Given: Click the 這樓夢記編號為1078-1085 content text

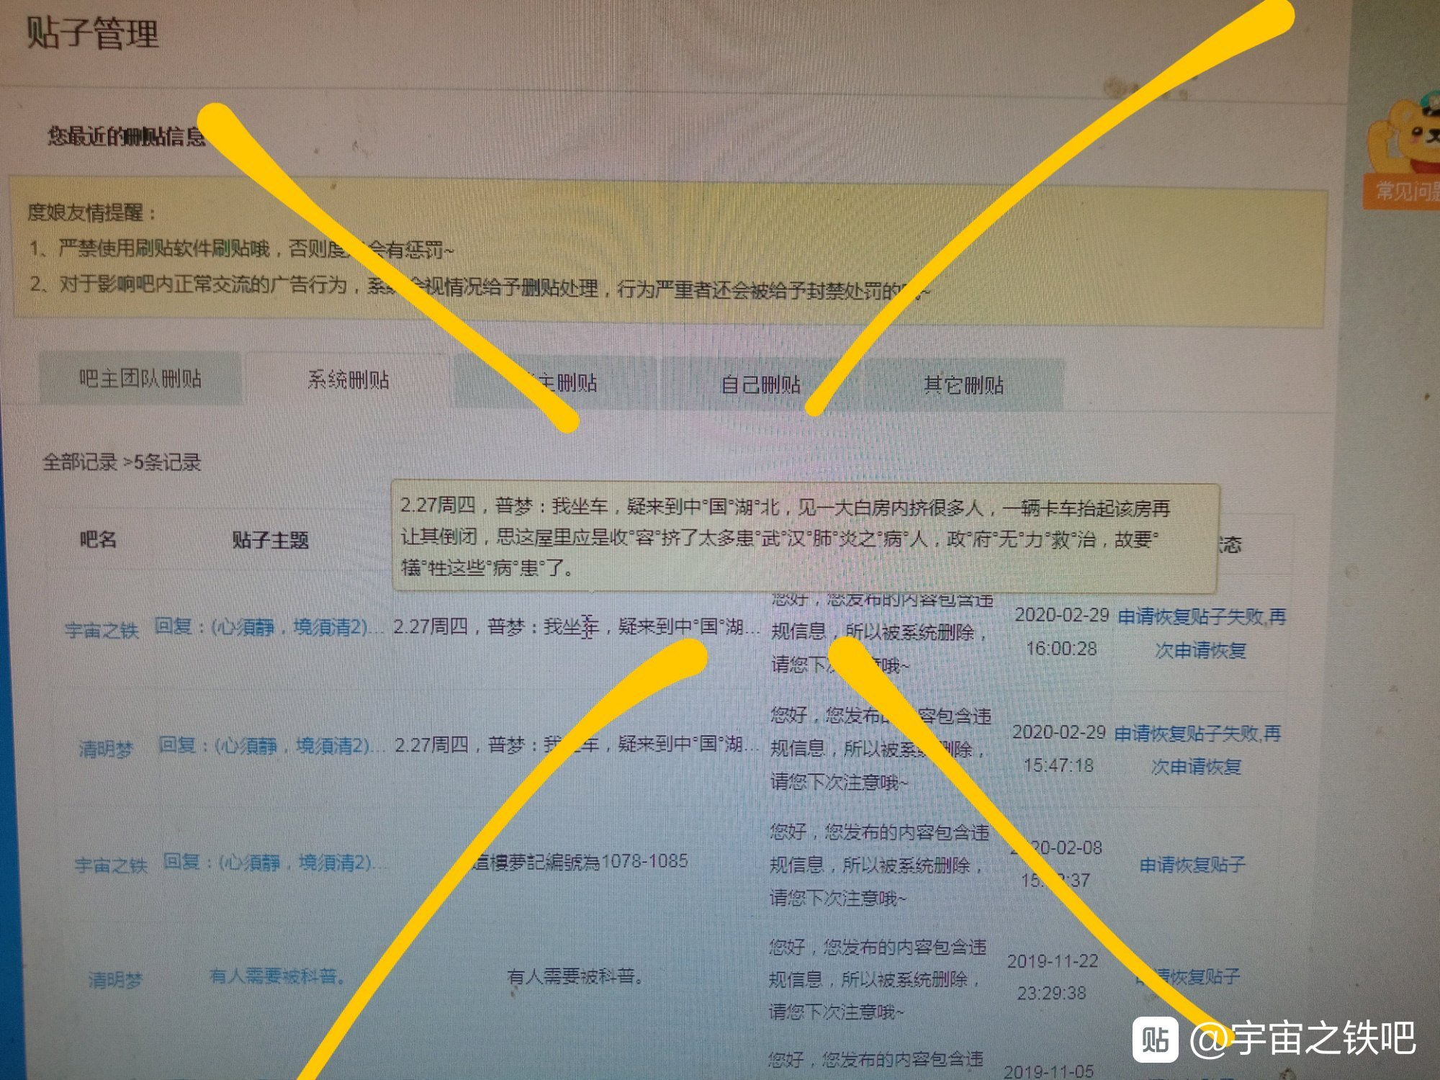Looking at the screenshot, I should coord(580,861).
